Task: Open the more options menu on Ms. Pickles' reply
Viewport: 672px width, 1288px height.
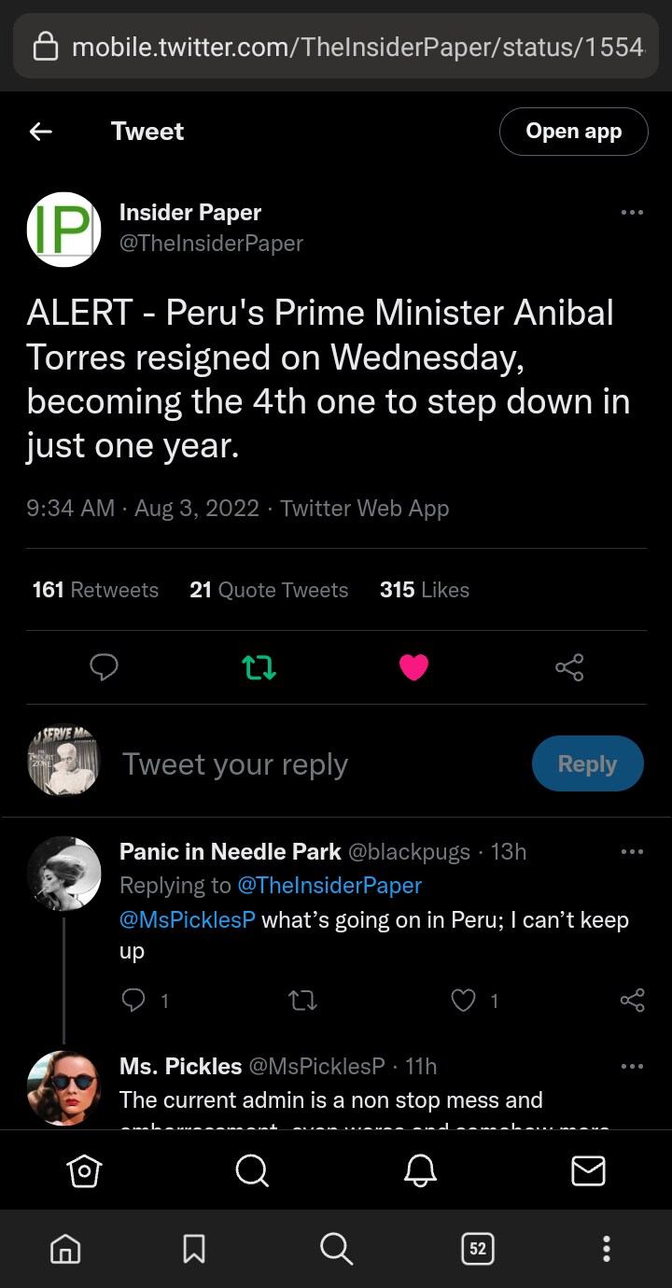Action: [x=632, y=1066]
